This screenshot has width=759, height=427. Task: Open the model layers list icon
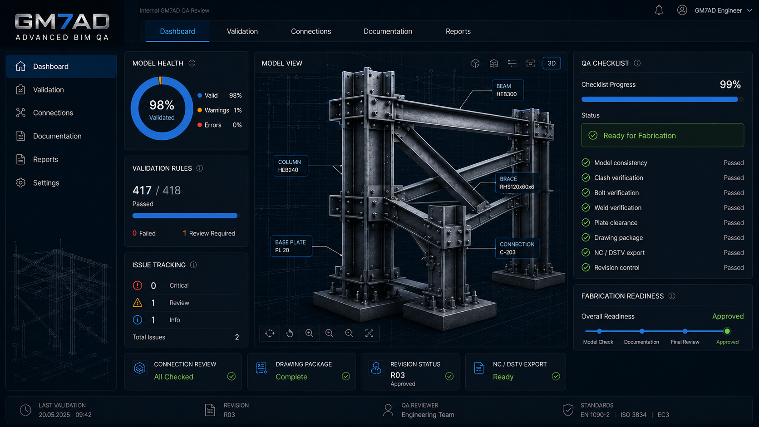(512, 64)
